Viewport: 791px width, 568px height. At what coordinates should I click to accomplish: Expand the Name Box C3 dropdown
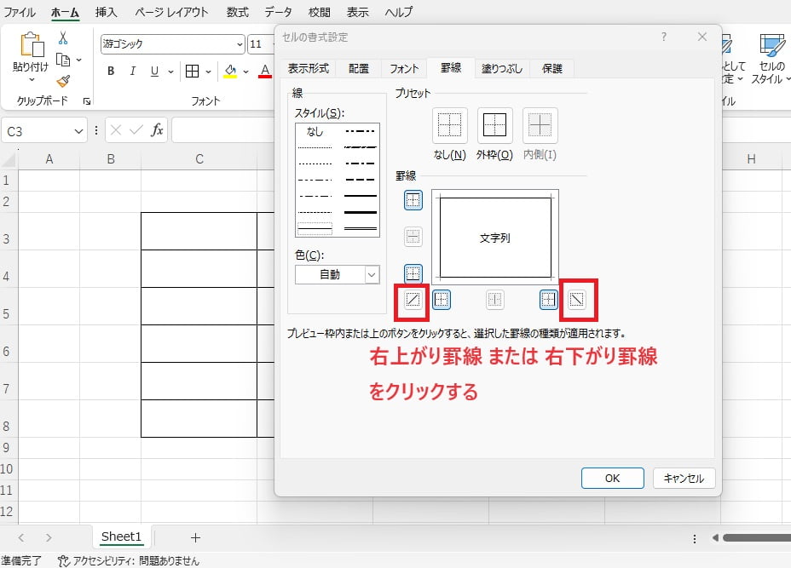click(x=78, y=131)
